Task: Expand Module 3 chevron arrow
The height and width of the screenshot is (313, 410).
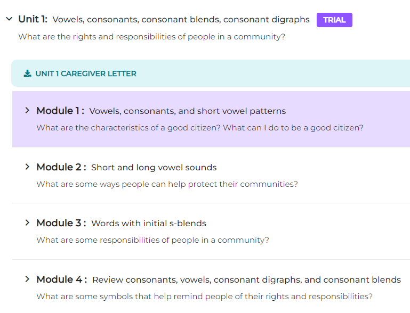Action: pos(27,223)
